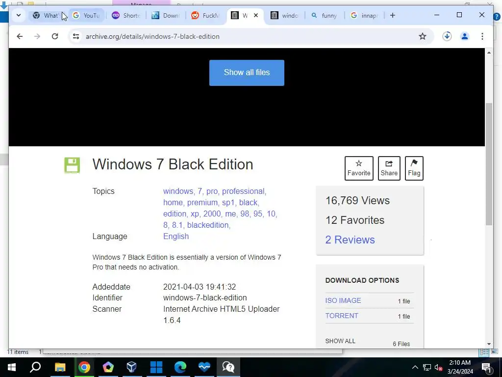Go forward with the forward arrow
This screenshot has height=377, width=502.
pos(37,36)
